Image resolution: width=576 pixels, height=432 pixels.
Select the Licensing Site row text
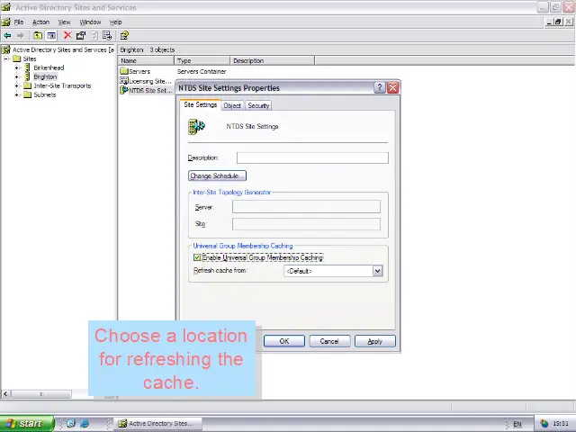[x=150, y=81]
